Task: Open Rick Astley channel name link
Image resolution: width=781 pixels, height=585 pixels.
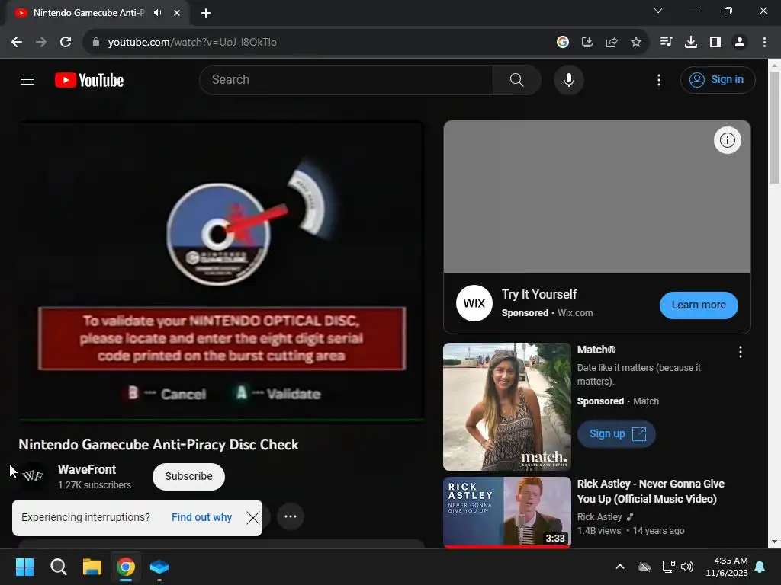Action: [599, 517]
